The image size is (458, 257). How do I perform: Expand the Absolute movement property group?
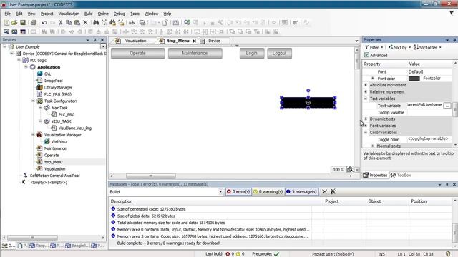(366, 85)
